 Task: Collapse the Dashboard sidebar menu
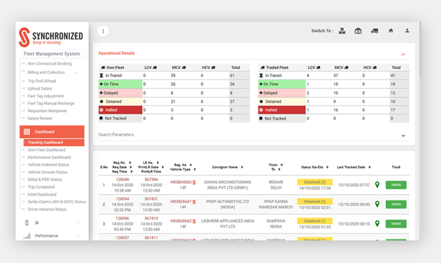pos(78,132)
